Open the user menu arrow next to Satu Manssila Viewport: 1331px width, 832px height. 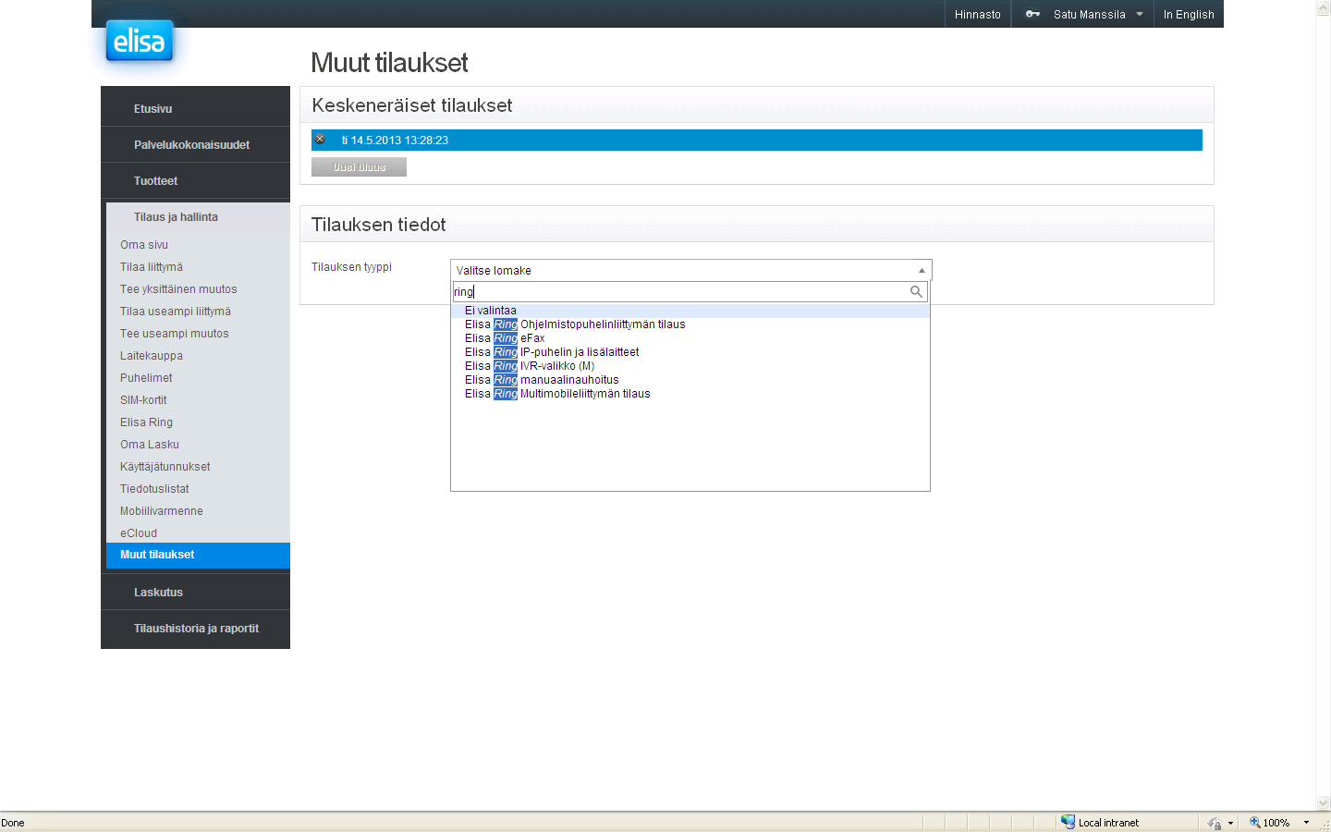(x=1140, y=14)
